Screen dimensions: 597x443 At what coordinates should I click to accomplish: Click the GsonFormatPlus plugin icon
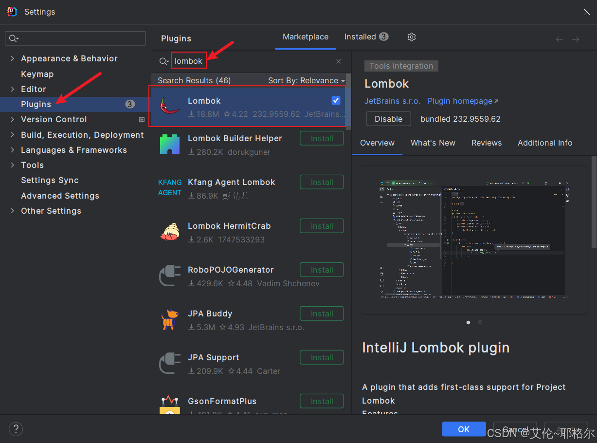point(170,405)
